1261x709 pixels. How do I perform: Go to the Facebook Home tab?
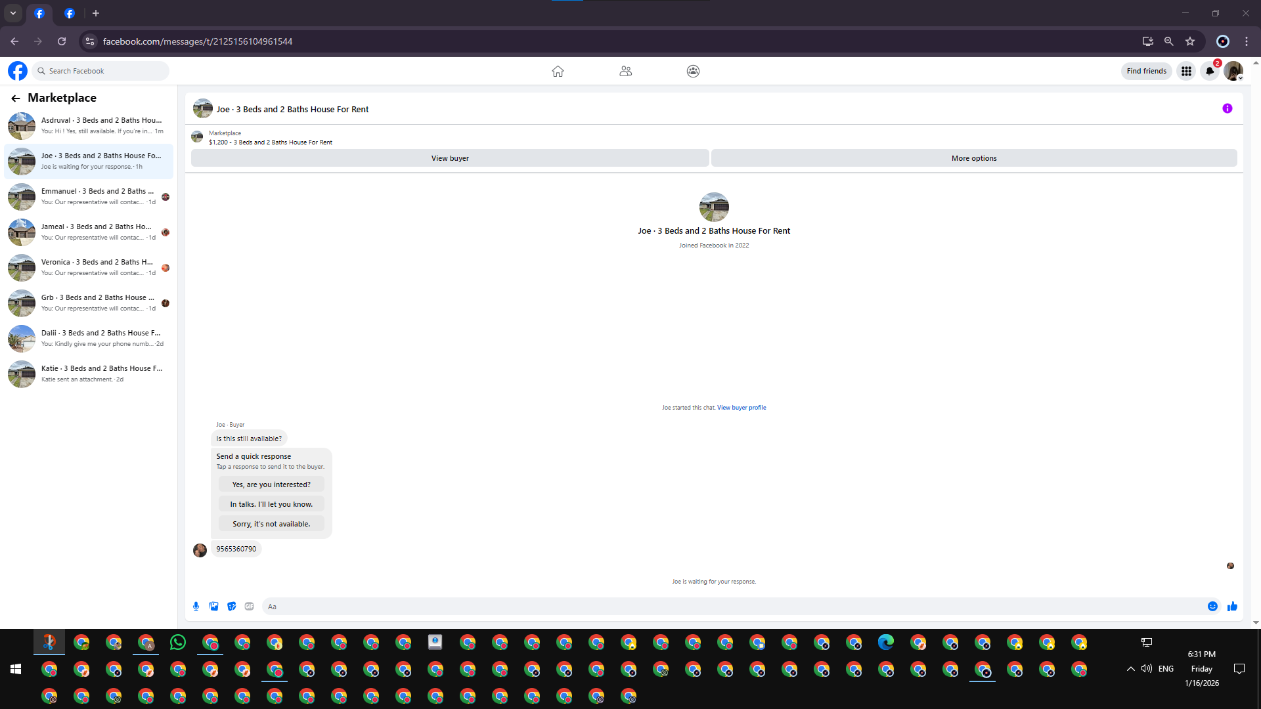pyautogui.click(x=558, y=71)
